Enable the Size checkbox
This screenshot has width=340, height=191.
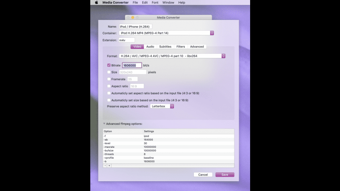[x=109, y=72]
